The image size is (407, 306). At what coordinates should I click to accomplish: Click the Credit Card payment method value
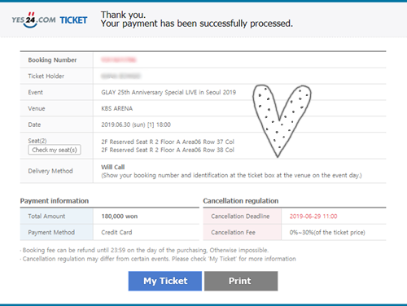click(116, 233)
